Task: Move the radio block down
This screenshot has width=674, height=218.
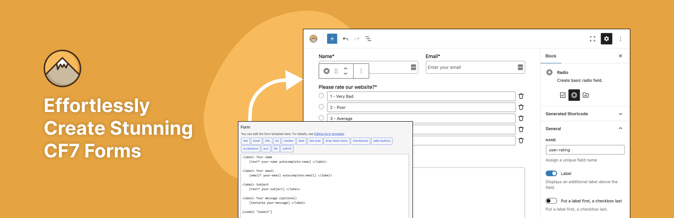Action: 345,74
